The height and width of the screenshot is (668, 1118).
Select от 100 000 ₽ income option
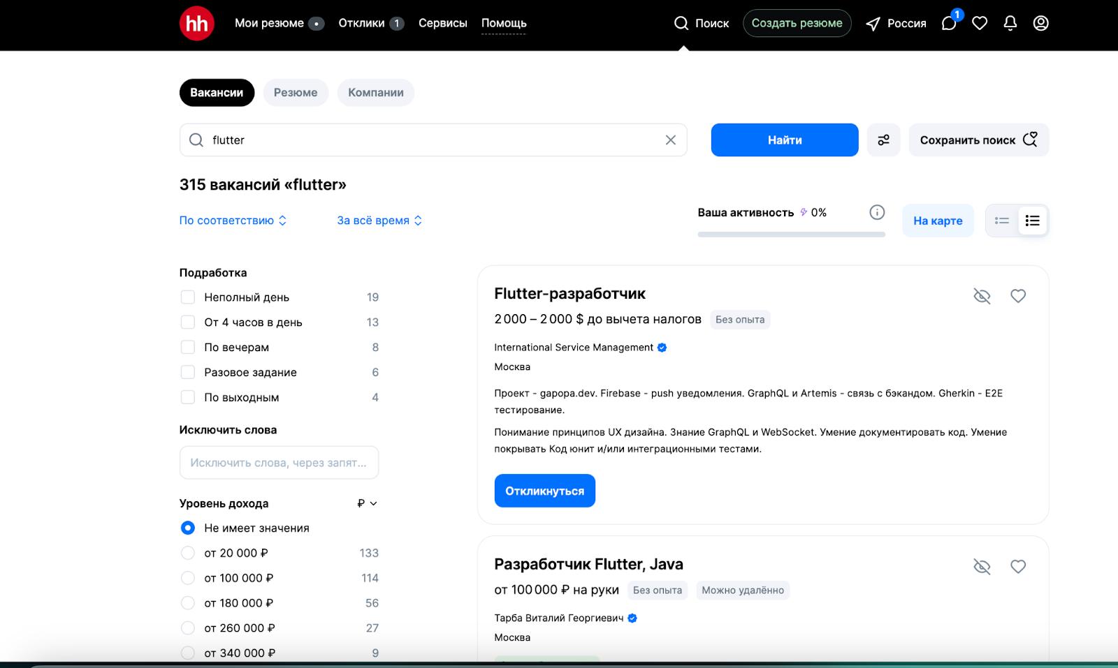point(188,578)
